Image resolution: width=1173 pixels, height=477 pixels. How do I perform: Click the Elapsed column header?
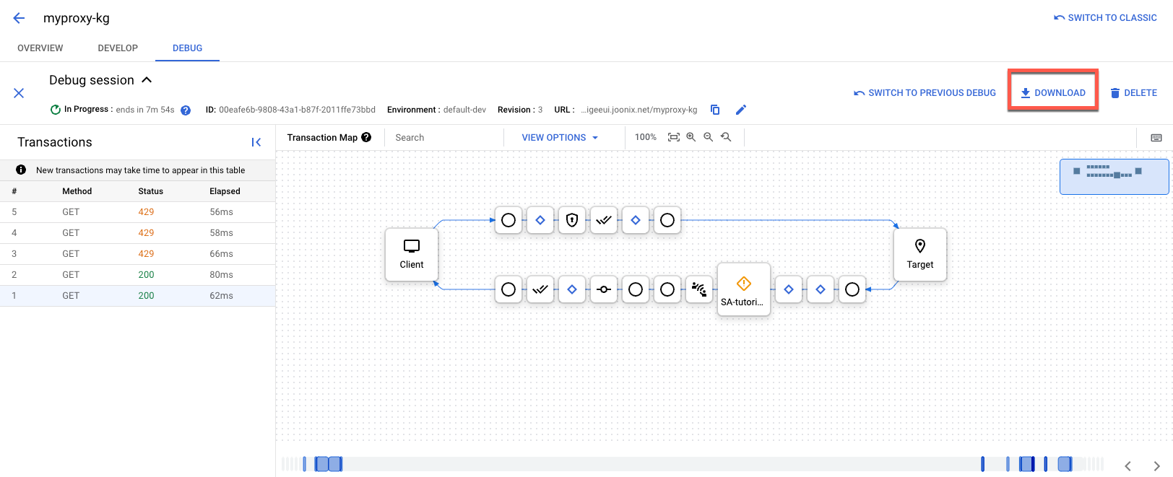pyautogui.click(x=225, y=191)
